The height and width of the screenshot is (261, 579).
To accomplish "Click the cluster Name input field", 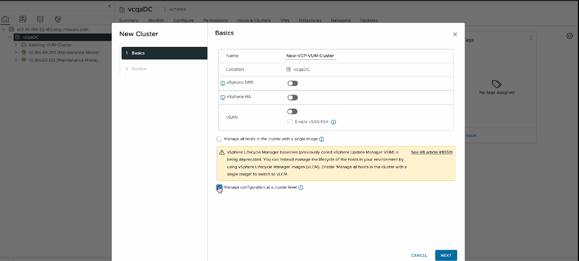I will pyautogui.click(x=311, y=56).
